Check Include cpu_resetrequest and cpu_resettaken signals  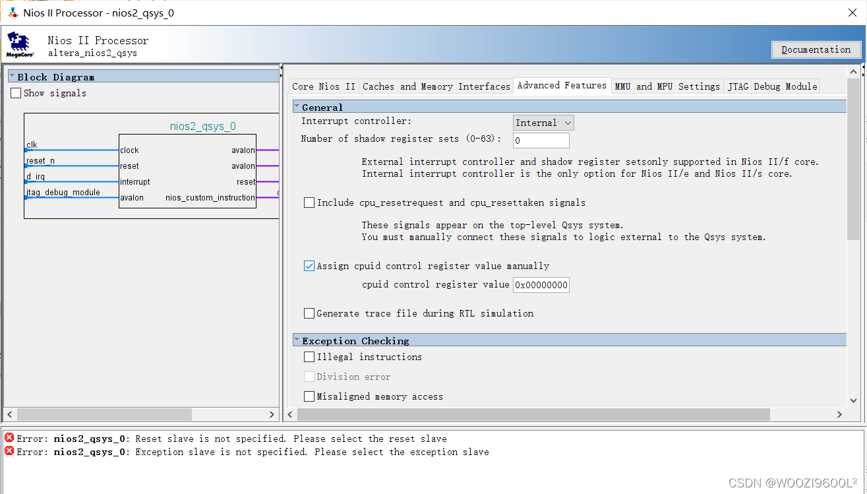point(309,202)
